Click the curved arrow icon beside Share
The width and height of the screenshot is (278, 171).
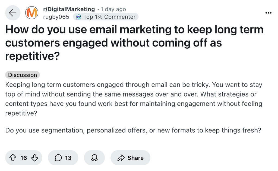coord(121,158)
